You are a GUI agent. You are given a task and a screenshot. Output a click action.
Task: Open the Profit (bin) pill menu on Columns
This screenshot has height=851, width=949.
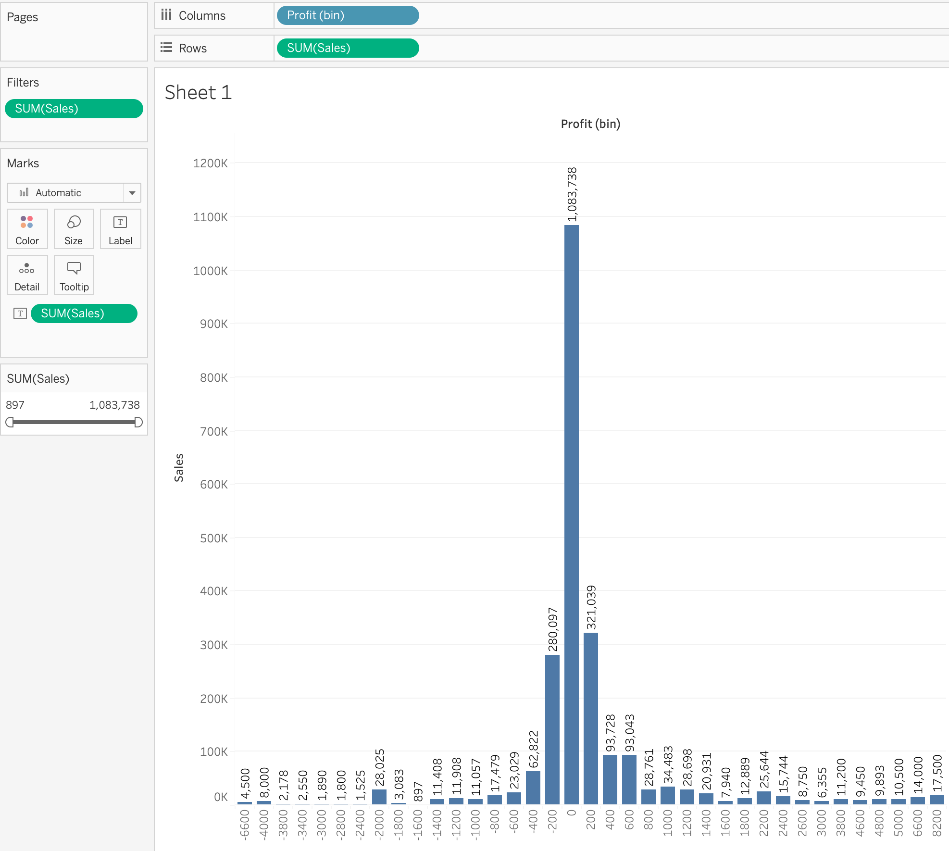click(x=347, y=15)
